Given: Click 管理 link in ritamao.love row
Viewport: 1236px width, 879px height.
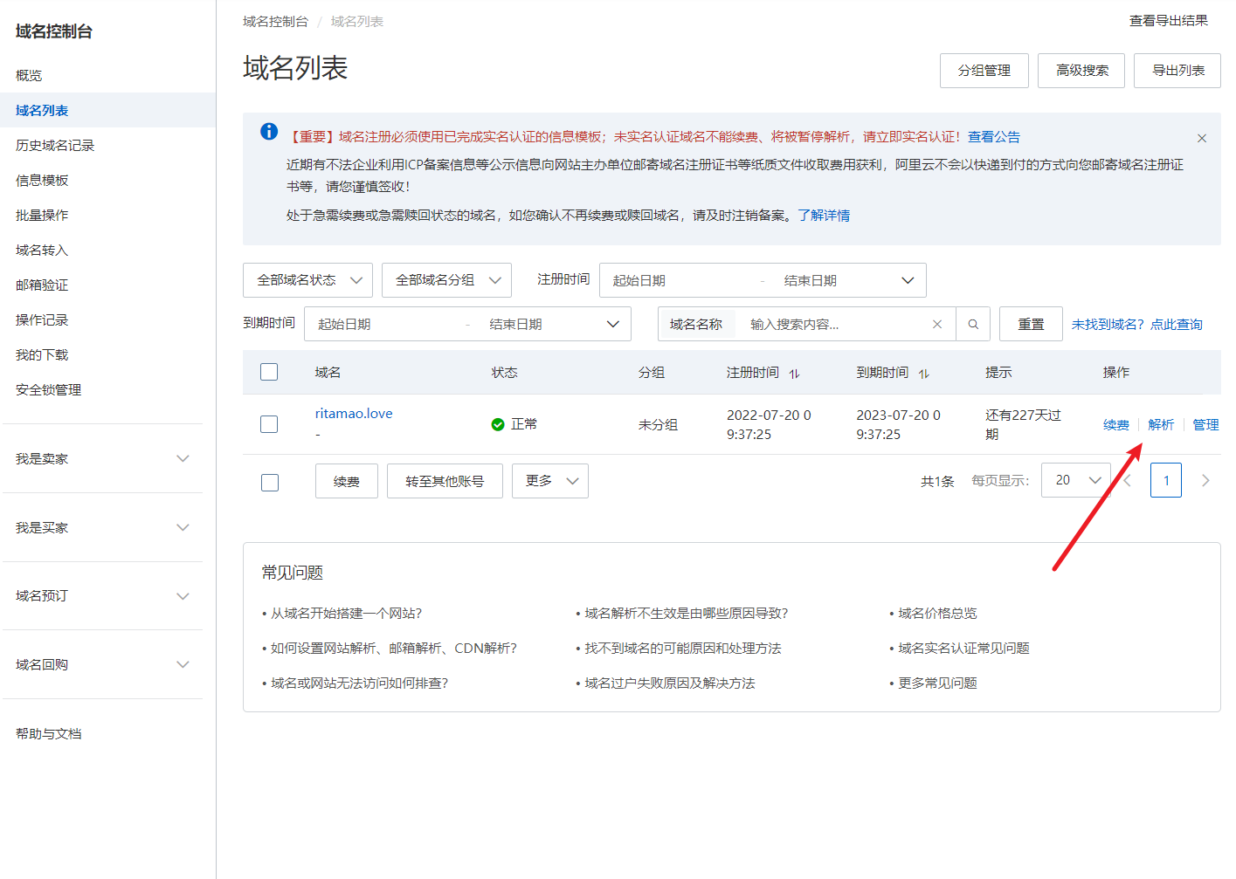Looking at the screenshot, I should (x=1205, y=425).
